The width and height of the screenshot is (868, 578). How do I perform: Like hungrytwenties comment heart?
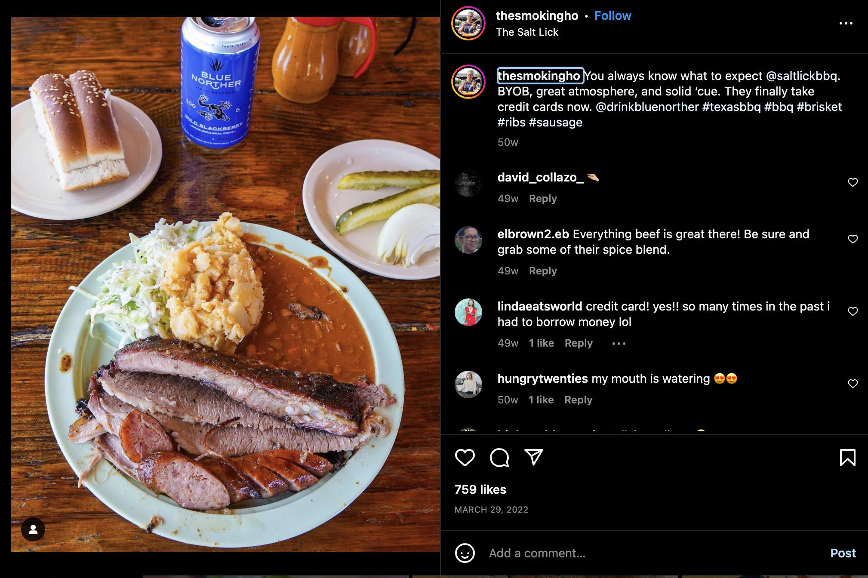click(853, 384)
